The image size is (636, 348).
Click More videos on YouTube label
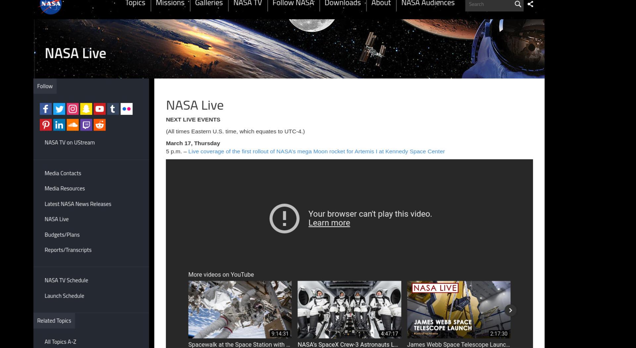pos(221,275)
